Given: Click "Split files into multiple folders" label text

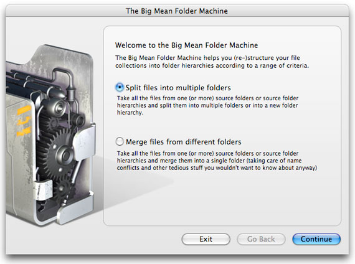Looking at the screenshot, I should (178, 88).
